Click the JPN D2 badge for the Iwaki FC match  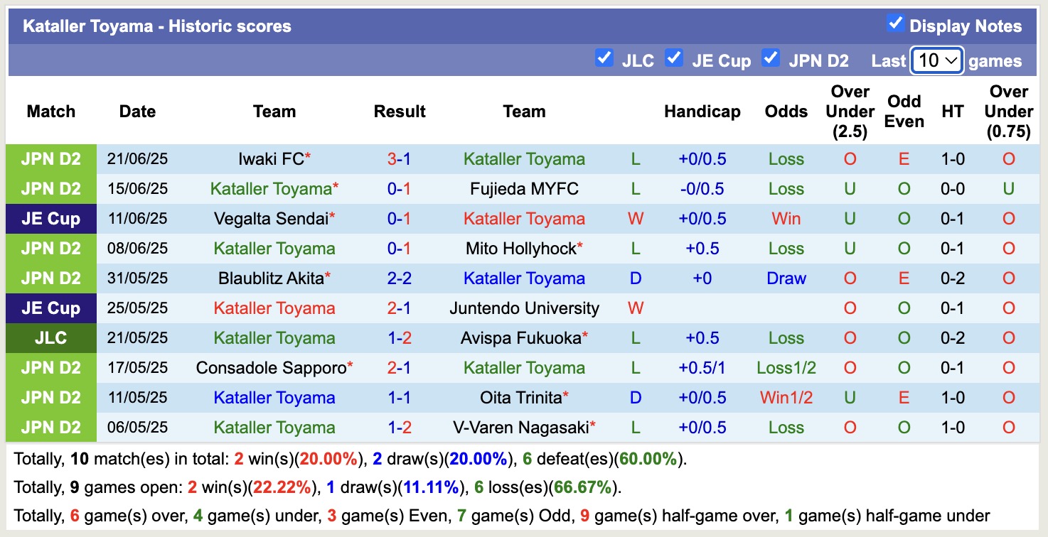coord(50,159)
